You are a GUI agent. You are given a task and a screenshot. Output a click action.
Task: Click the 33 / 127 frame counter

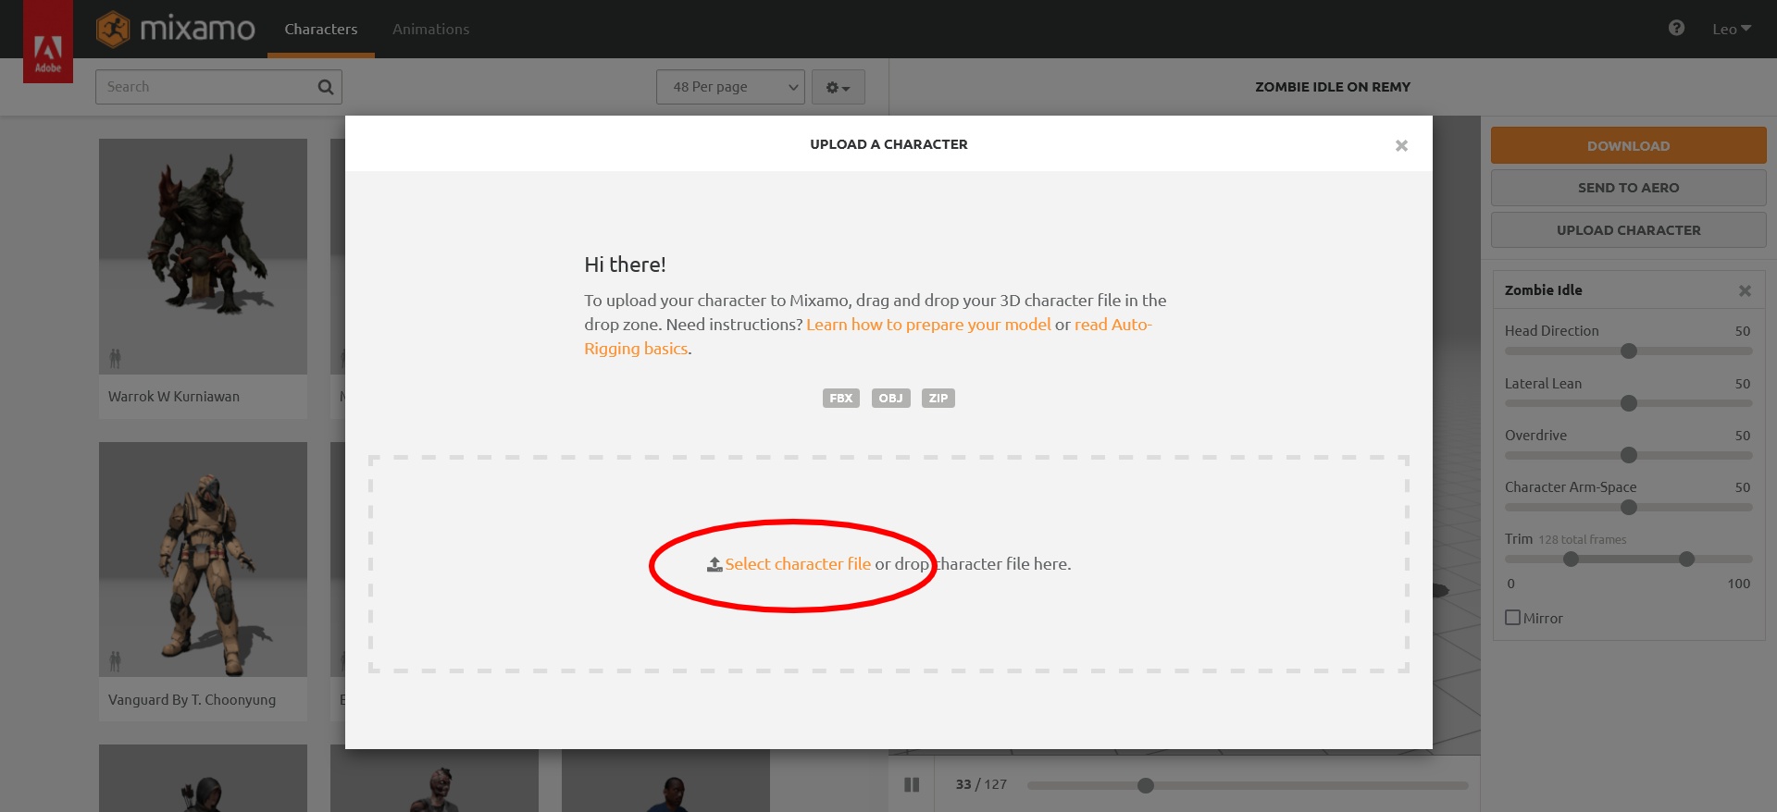pyautogui.click(x=981, y=784)
